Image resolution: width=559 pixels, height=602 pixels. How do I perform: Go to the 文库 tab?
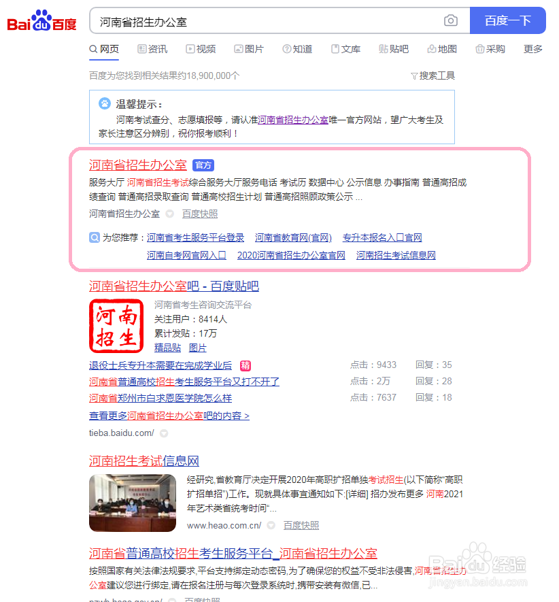click(345, 49)
